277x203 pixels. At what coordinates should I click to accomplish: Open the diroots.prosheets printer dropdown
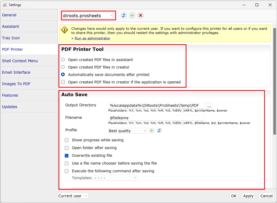point(88,16)
